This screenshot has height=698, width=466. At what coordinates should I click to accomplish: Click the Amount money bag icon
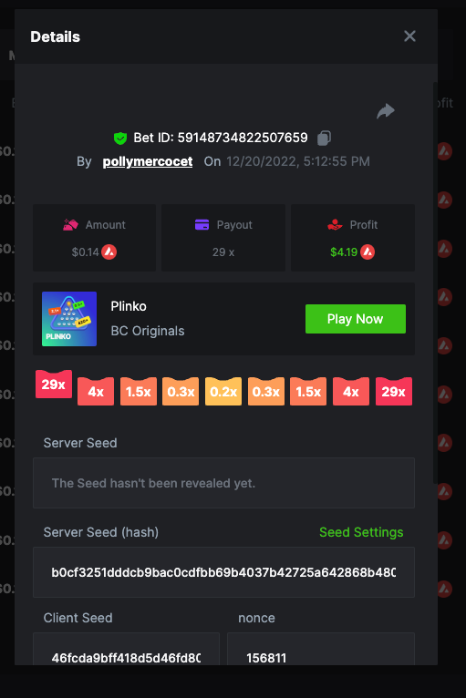70,224
